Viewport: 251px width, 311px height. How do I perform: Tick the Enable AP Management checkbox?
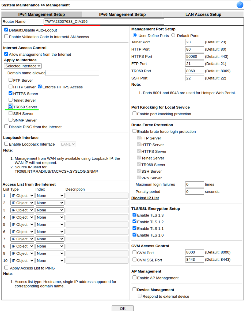click(134, 278)
